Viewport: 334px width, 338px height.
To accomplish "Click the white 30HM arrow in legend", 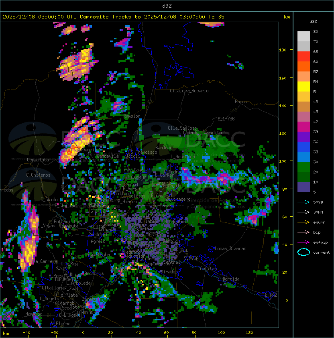I will [x=303, y=212].
